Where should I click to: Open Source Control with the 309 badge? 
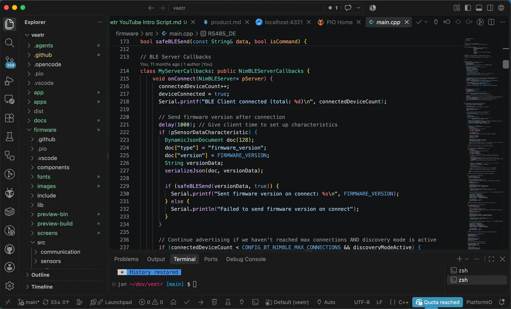pos(10,62)
